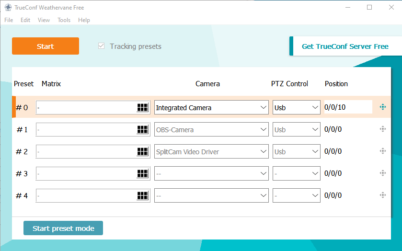This screenshot has width=402, height=251.
Task: Open the Tools menu
Action: click(x=64, y=20)
